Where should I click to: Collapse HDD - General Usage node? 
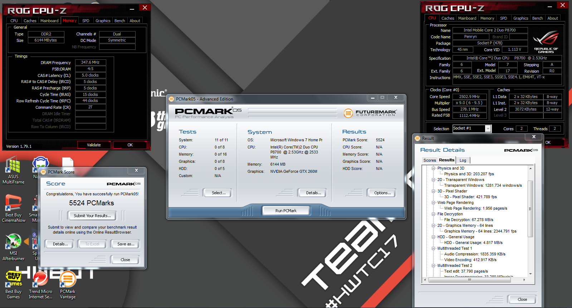[434, 237]
